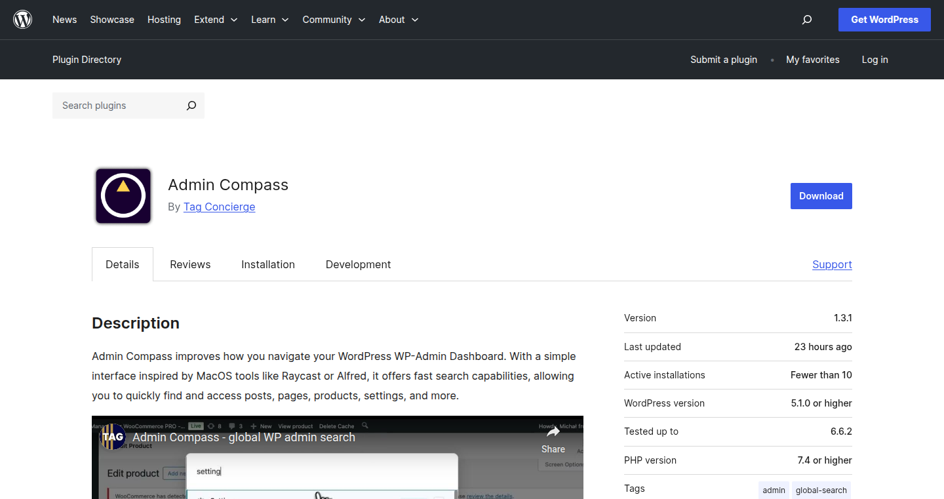This screenshot has width=944, height=499.
Task: Open the Tag Concierge author link
Action: click(219, 207)
